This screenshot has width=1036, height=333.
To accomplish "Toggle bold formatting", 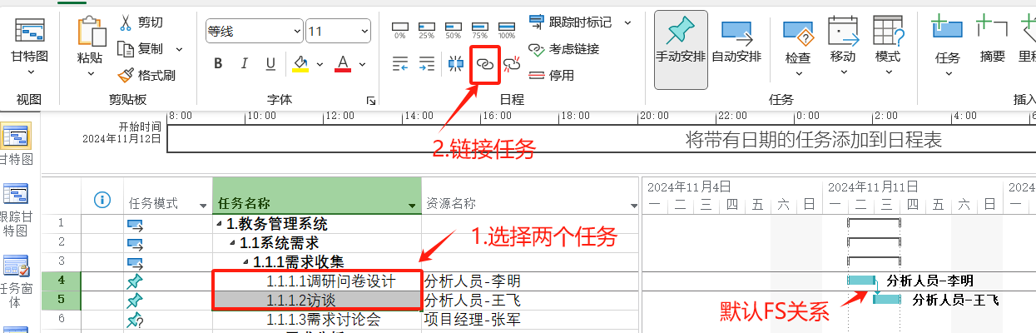I will tap(218, 63).
